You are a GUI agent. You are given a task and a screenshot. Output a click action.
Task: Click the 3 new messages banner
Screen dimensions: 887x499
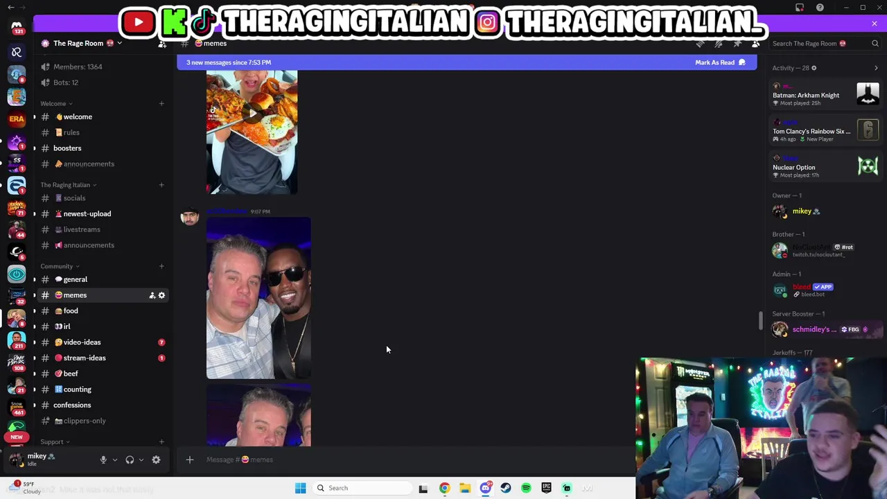coord(467,62)
